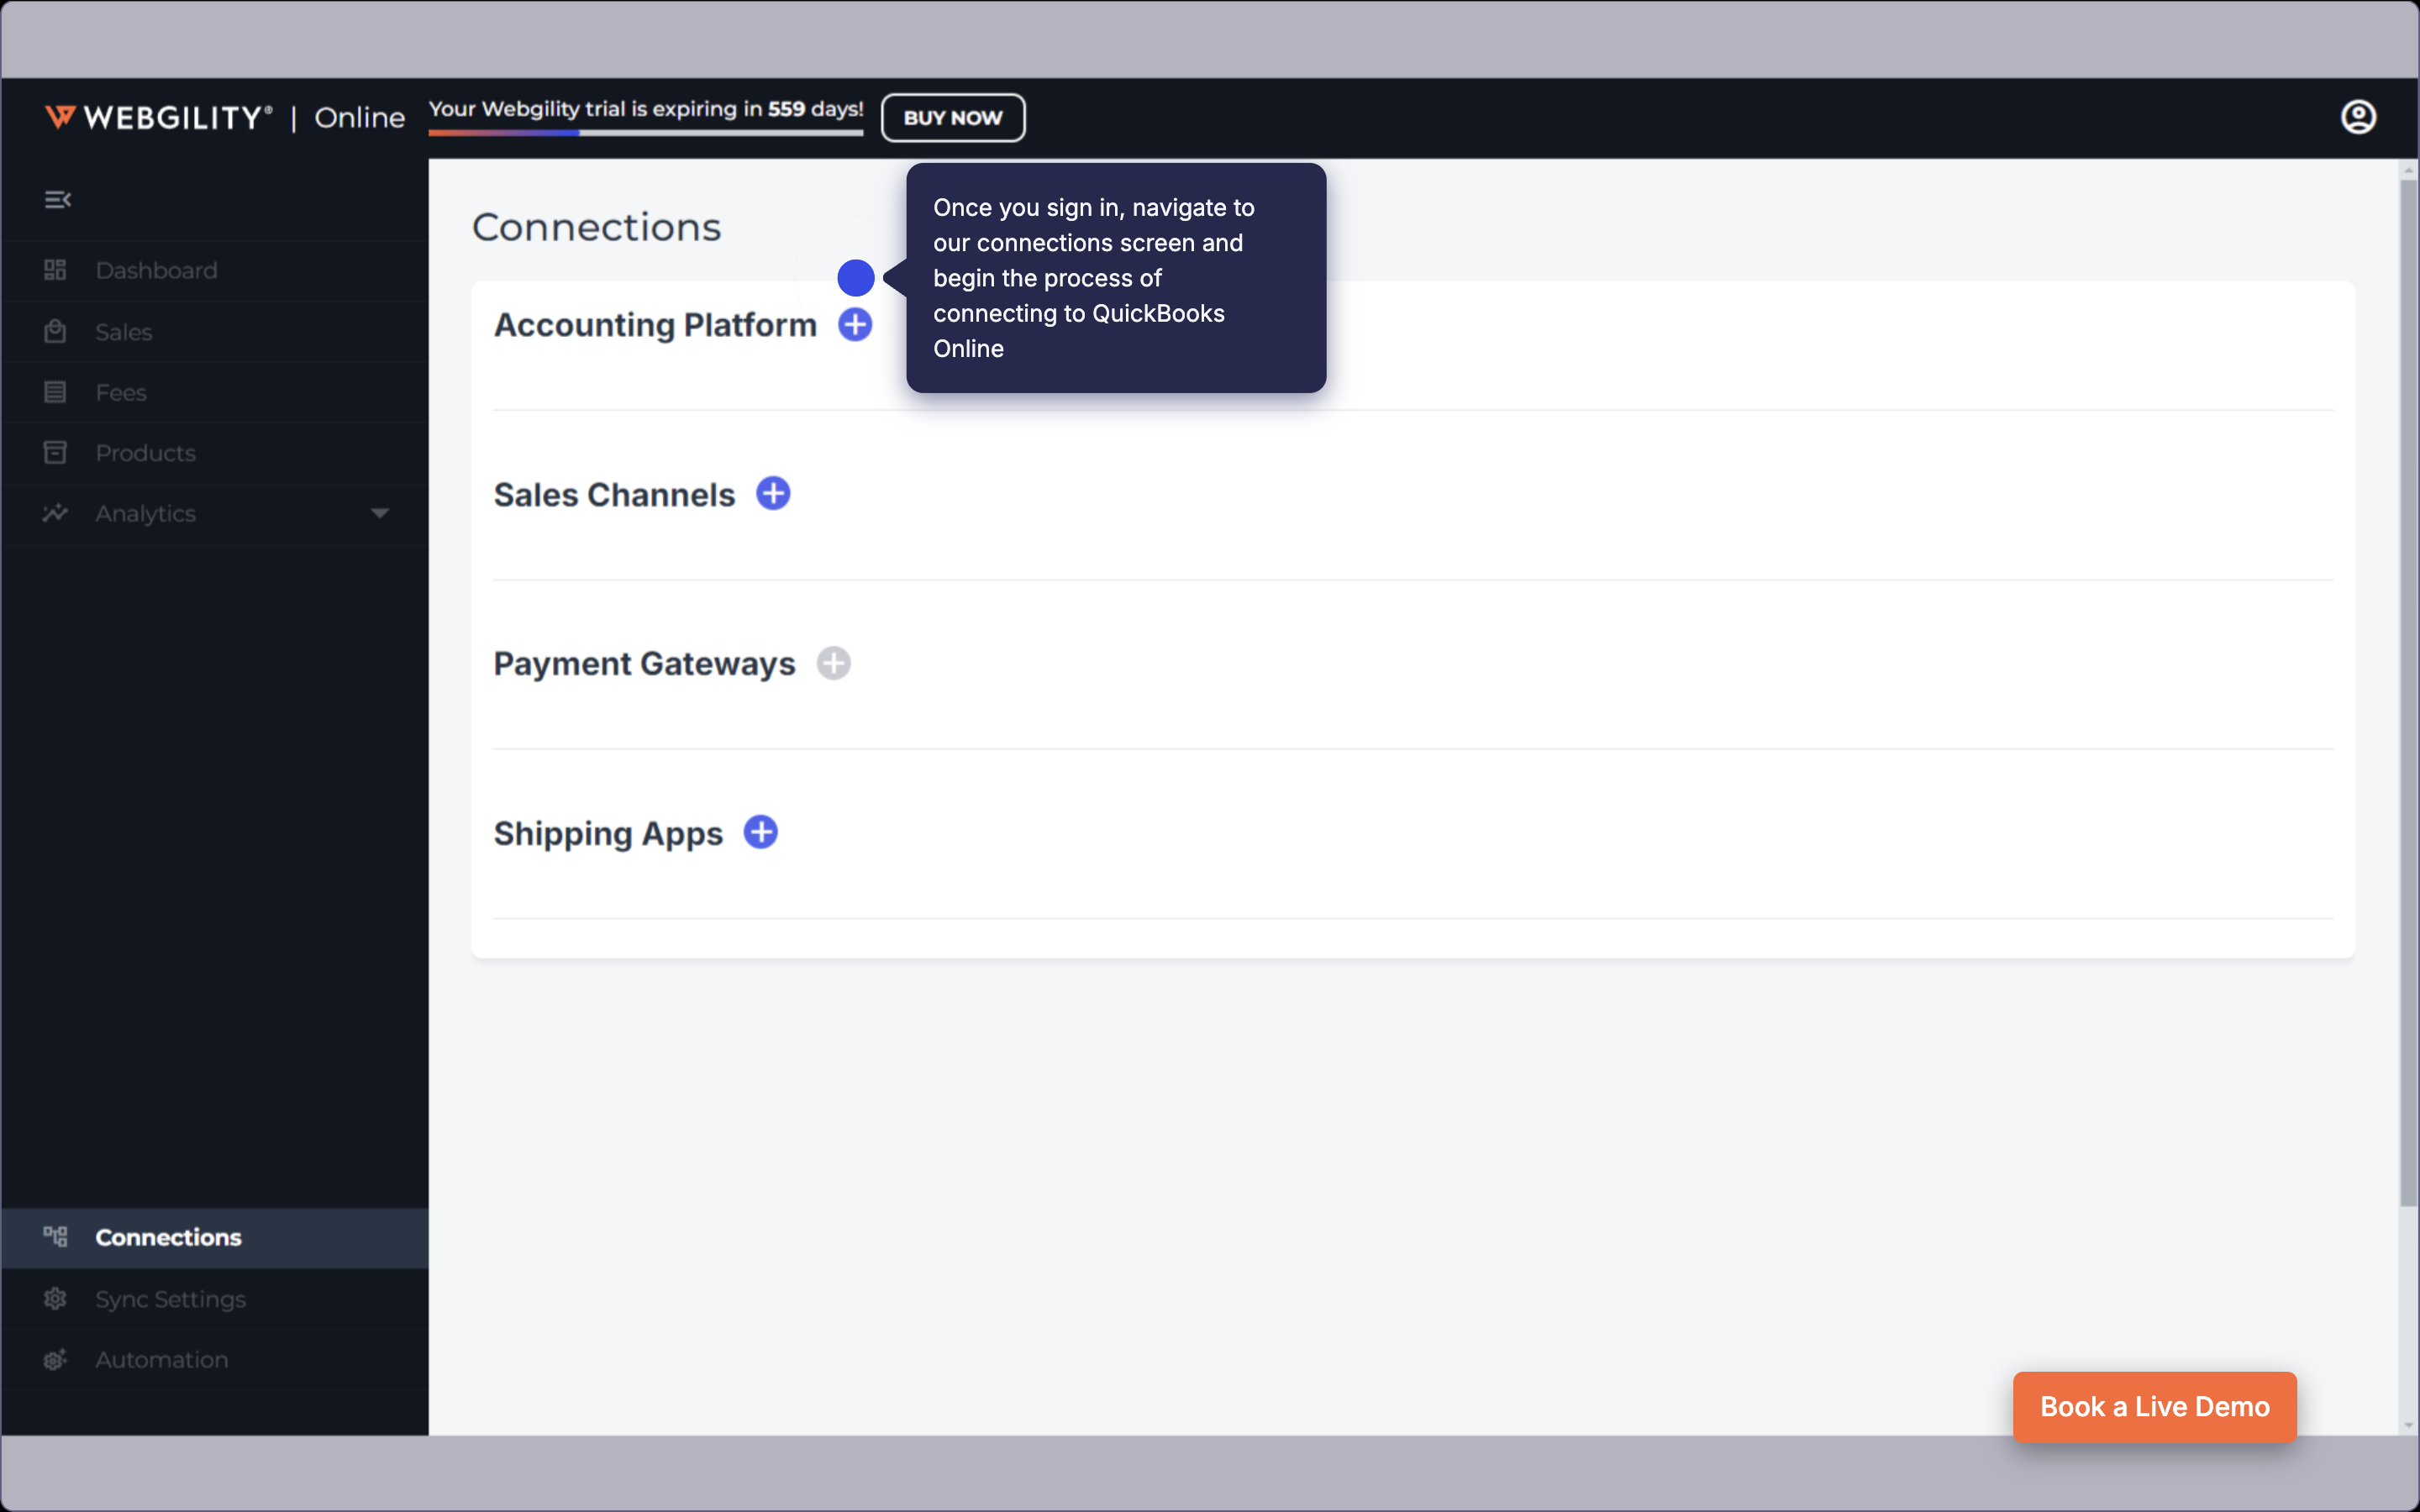2420x1512 pixels.
Task: Open the user account profile icon
Action: 2358,117
